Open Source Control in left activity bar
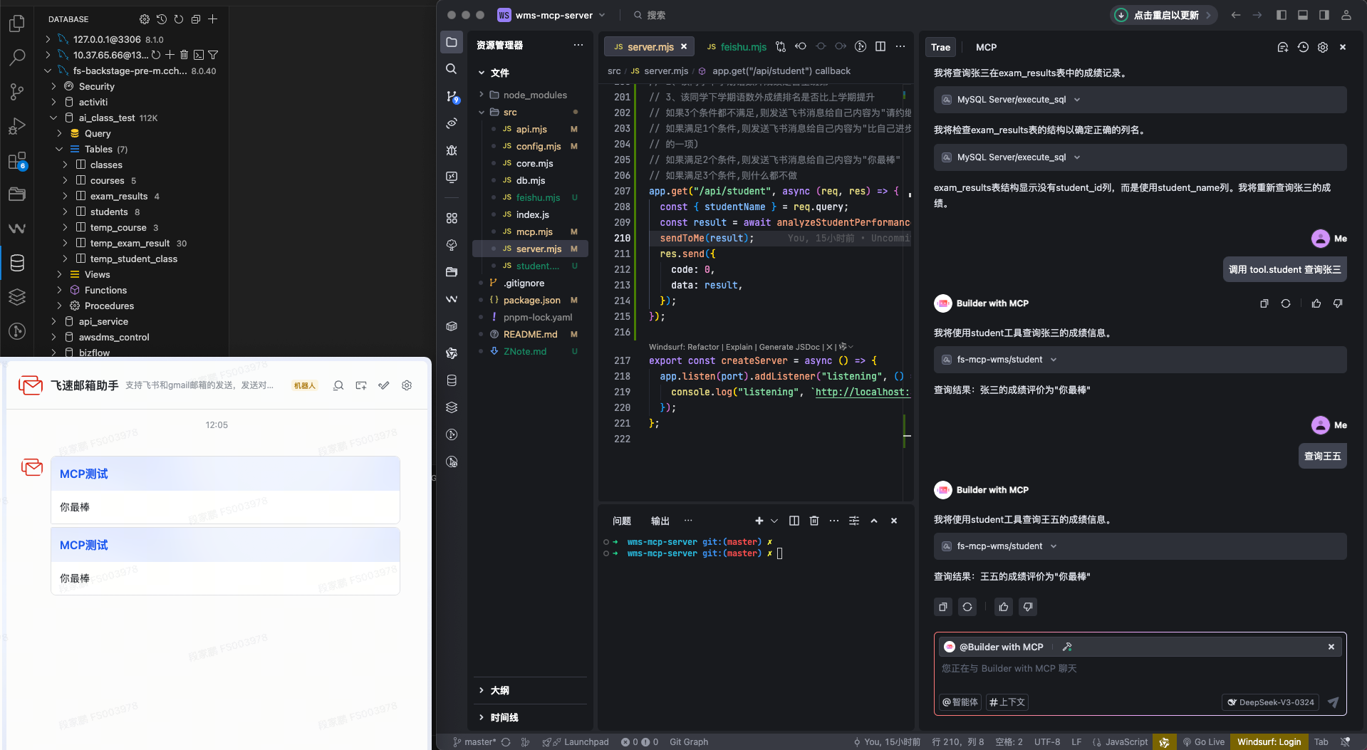1367x750 pixels. pyautogui.click(x=17, y=91)
